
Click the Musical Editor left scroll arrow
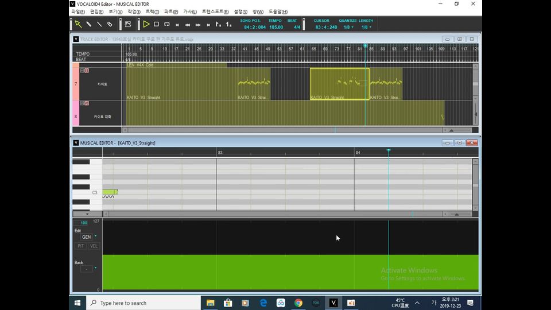(106, 214)
